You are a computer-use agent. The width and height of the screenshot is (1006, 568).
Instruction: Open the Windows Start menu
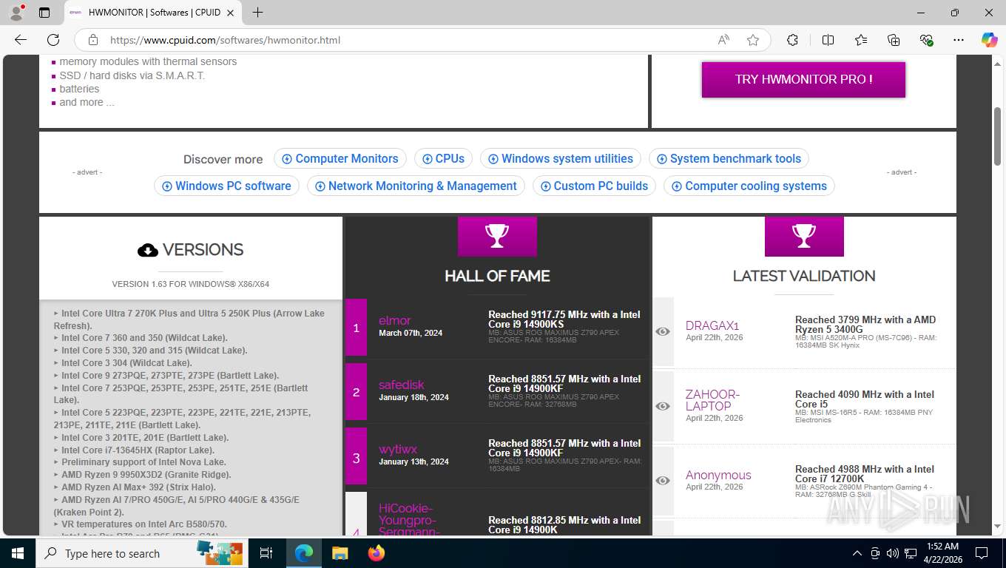point(18,553)
